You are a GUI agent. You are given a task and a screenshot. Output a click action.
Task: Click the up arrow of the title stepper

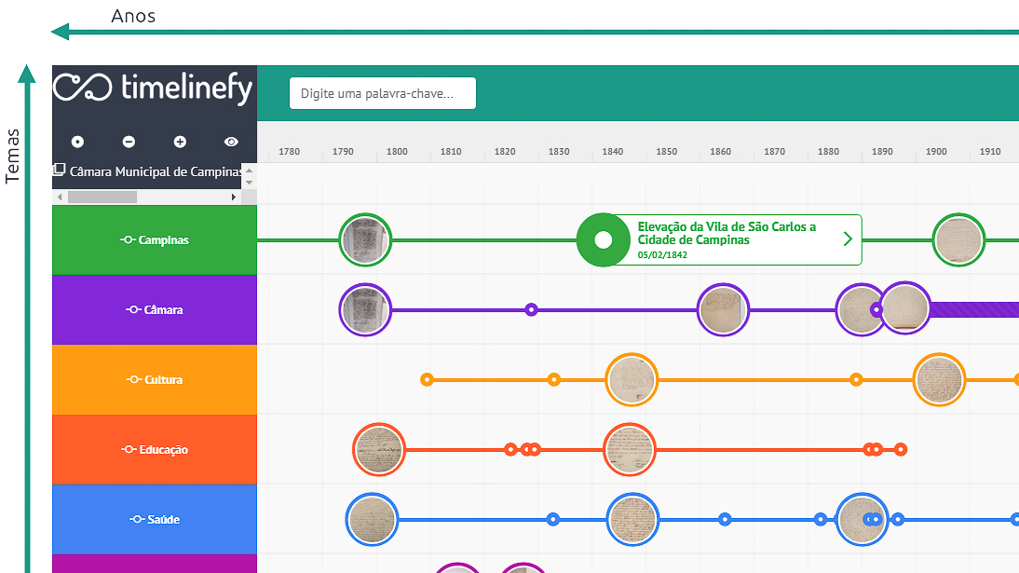coord(249,171)
